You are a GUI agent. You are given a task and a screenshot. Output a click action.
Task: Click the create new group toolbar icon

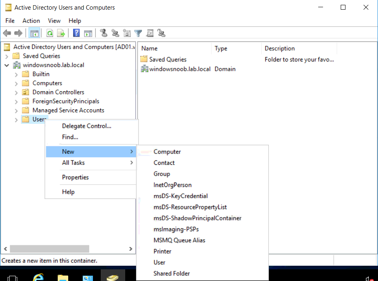(115, 33)
